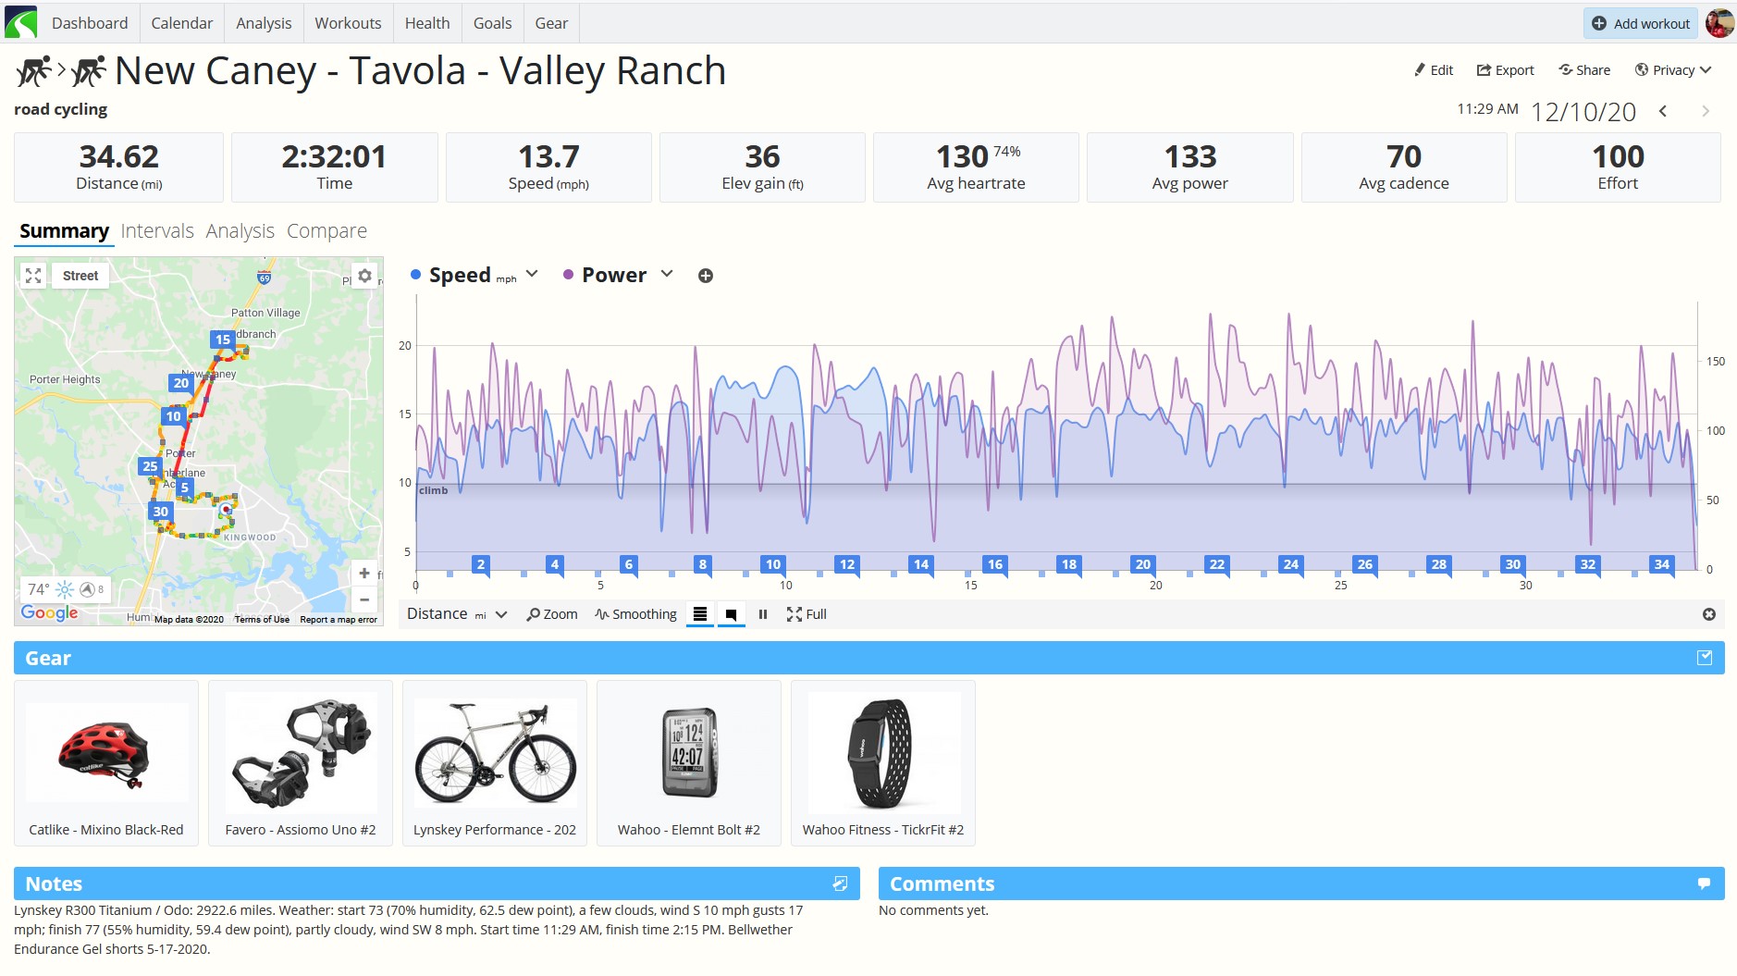Screen dimensions: 1737x976
Task: Switch to the Intervals tab
Action: [x=157, y=231]
